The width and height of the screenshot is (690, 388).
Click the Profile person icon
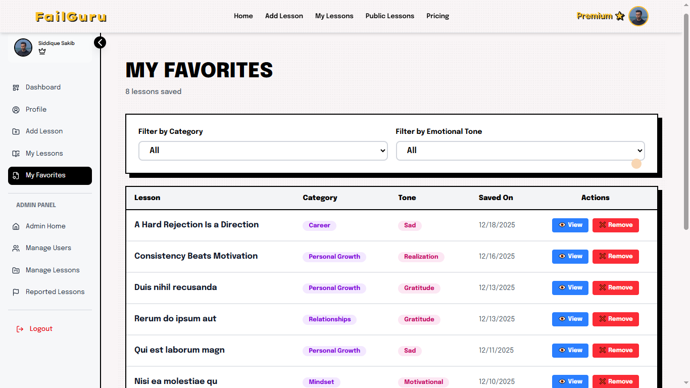click(x=16, y=110)
